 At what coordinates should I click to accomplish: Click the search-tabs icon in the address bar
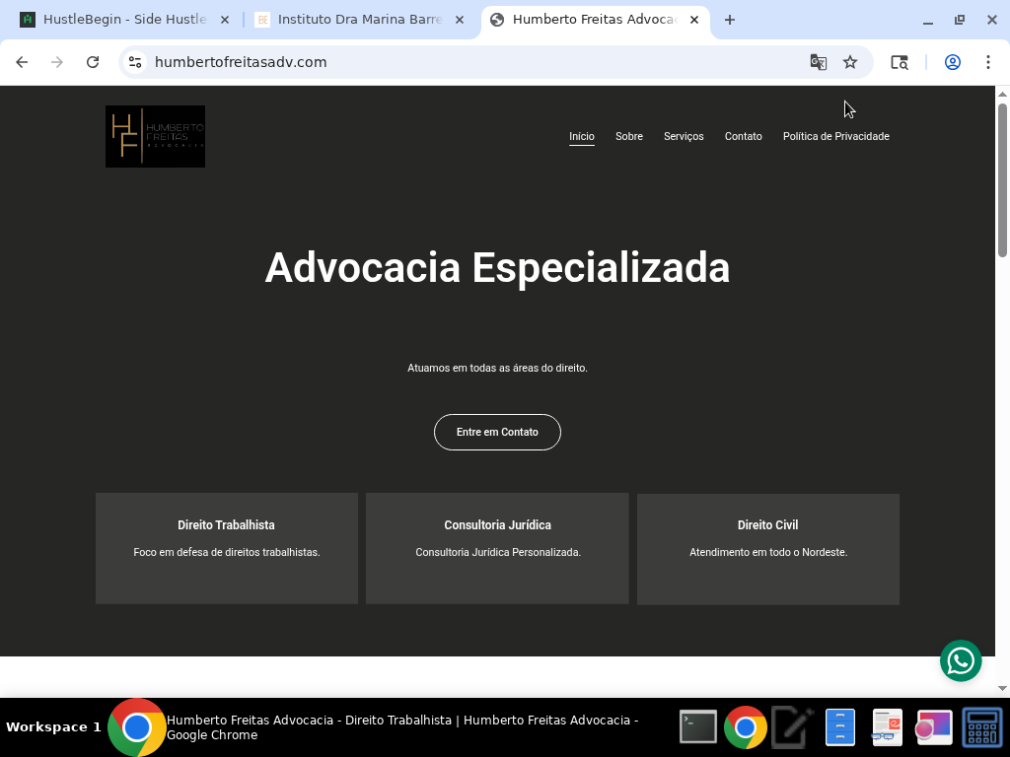click(900, 62)
